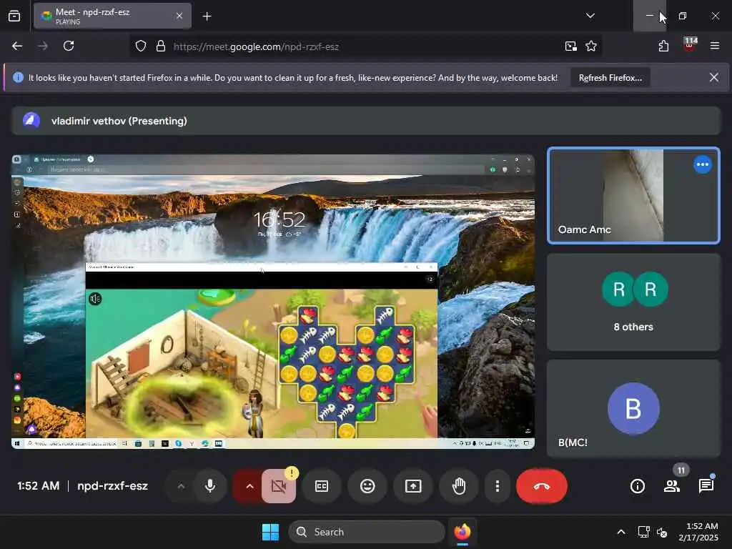Screen dimensions: 732x549
Task: Dismiss the Firefox notification bar
Action: pyautogui.click(x=714, y=77)
